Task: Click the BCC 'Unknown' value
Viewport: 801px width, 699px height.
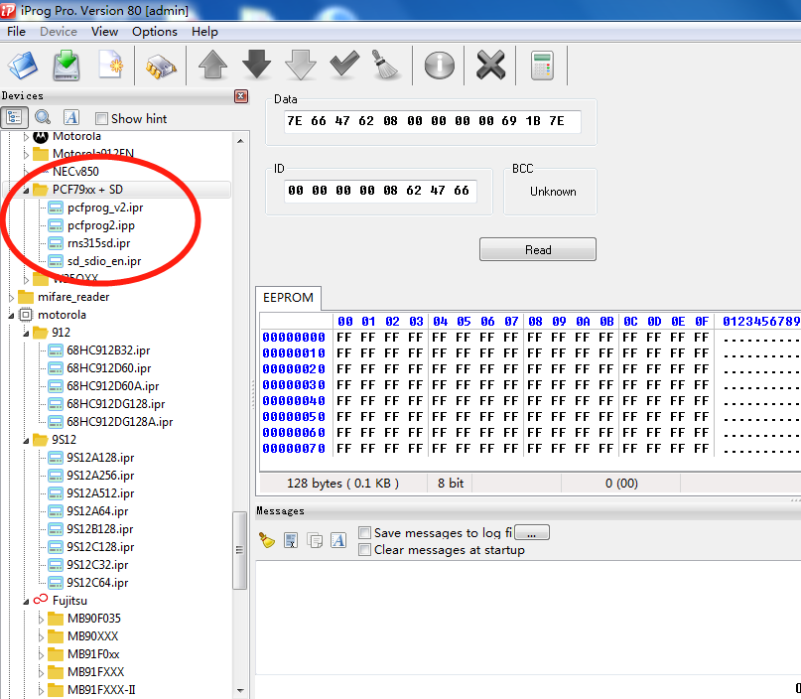Action: pyautogui.click(x=553, y=192)
